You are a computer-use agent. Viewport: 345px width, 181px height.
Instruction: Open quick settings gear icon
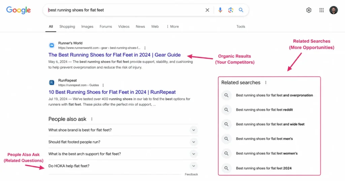pos(309,10)
